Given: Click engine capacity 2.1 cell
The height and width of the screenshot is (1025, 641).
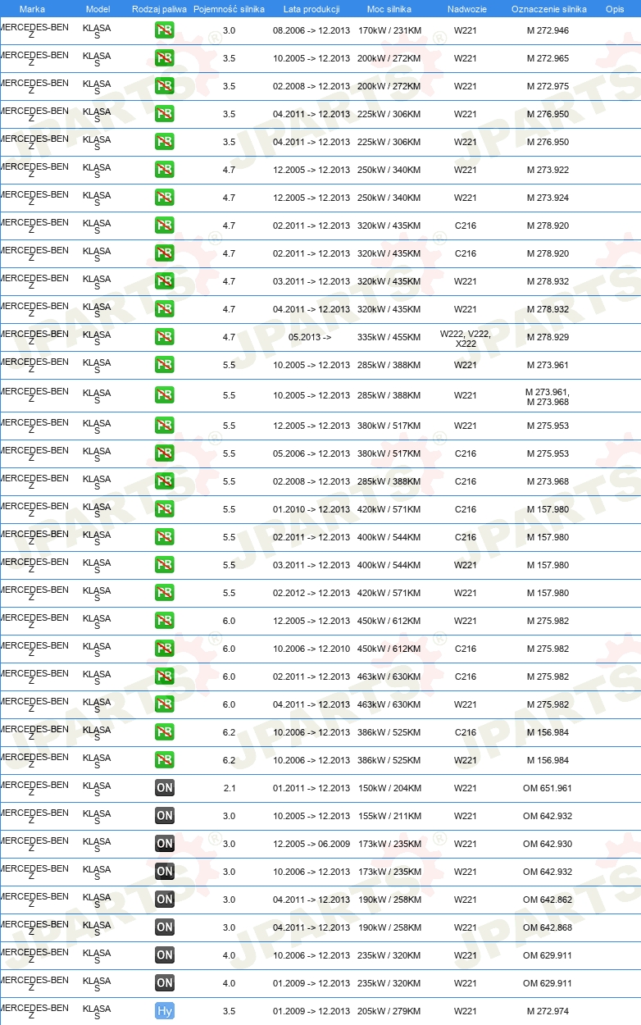Looking at the screenshot, I should 229,789.
